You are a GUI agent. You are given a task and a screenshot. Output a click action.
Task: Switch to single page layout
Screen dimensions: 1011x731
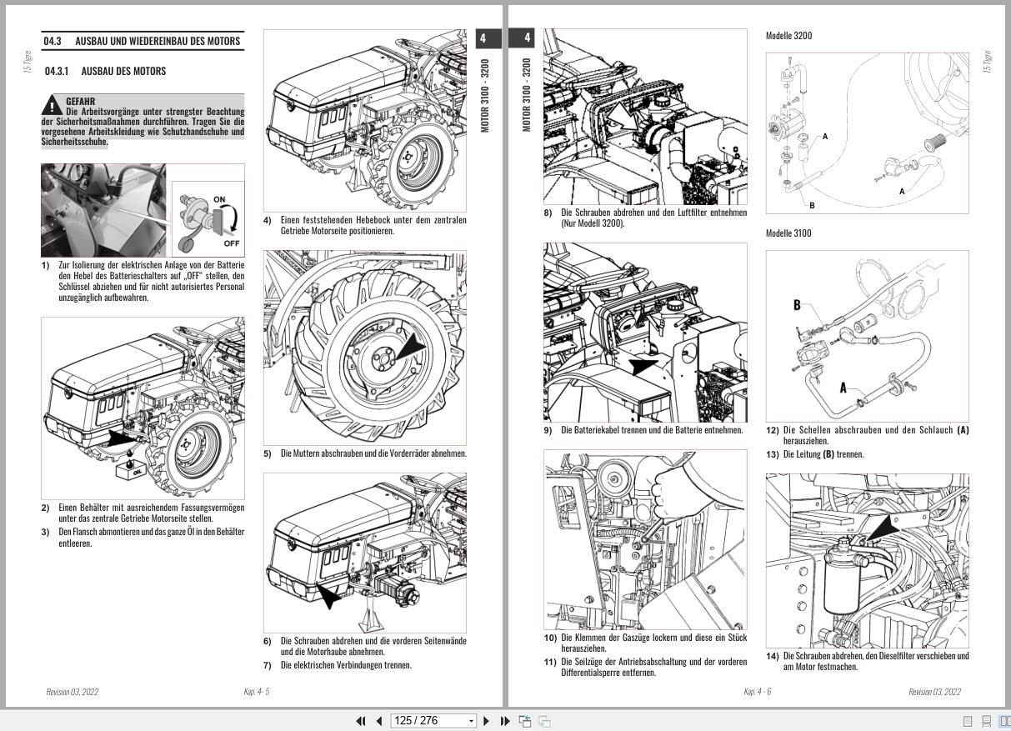(x=968, y=722)
